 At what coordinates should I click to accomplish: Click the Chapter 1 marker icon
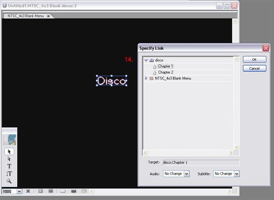[154, 66]
